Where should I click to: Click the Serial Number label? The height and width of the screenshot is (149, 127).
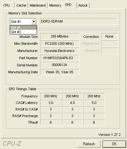coord(27,65)
